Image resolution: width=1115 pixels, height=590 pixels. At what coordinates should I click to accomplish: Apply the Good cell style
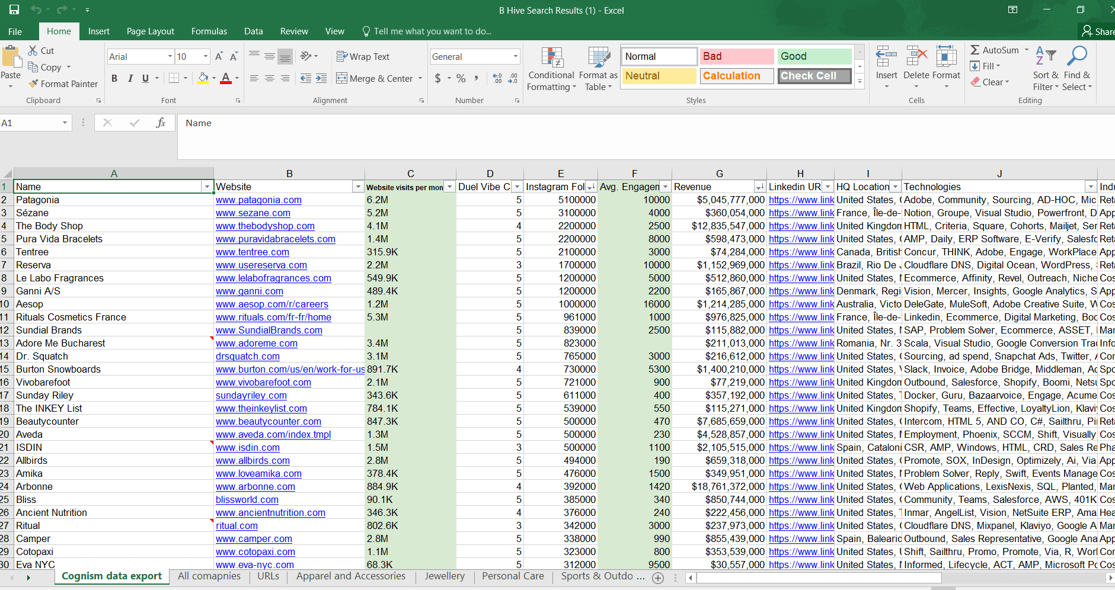(x=814, y=56)
